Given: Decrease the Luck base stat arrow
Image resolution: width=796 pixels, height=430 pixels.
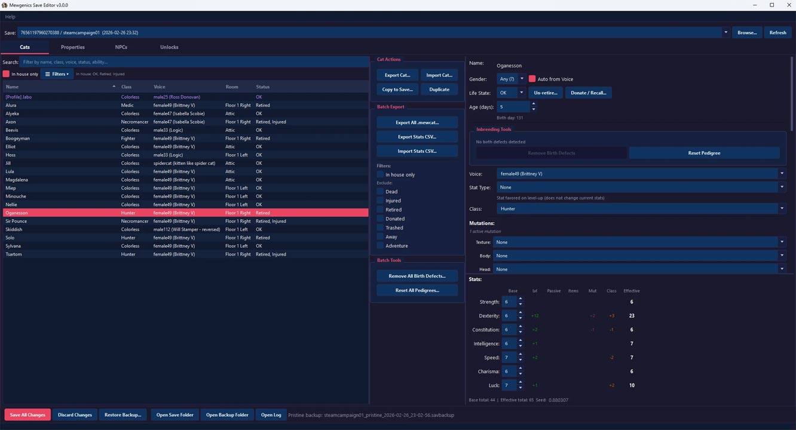Looking at the screenshot, I should click(521, 388).
